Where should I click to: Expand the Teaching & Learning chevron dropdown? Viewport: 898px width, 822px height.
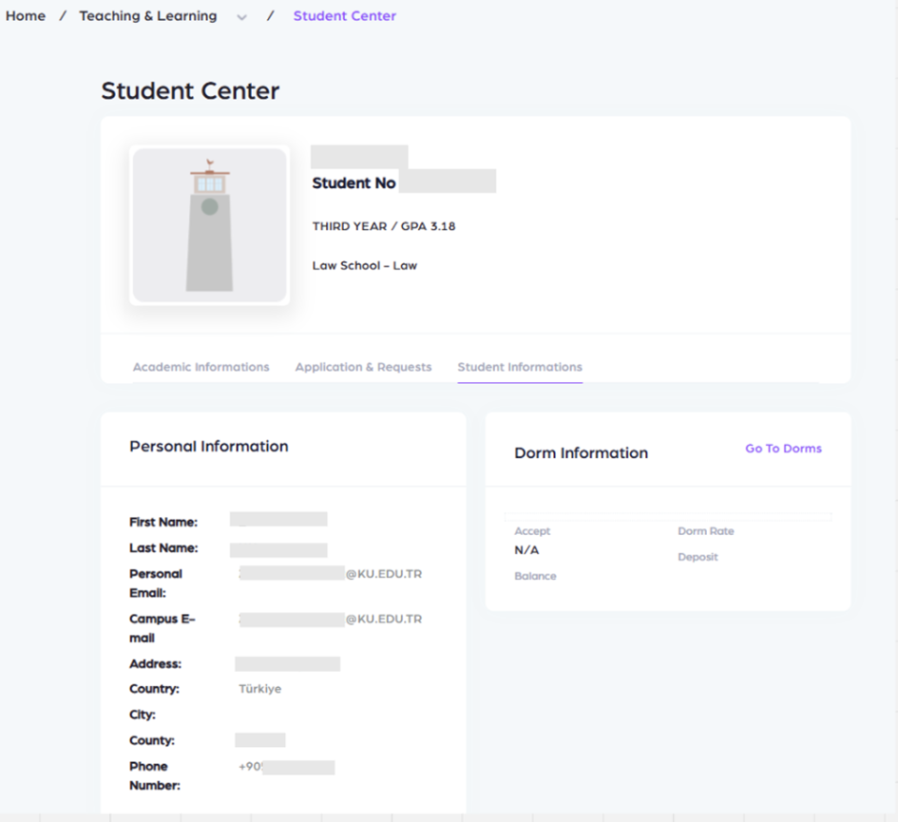point(241,17)
